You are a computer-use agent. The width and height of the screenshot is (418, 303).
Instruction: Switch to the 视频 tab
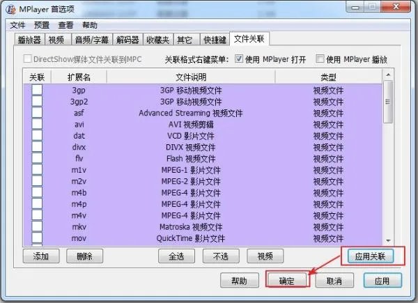[x=56, y=40]
